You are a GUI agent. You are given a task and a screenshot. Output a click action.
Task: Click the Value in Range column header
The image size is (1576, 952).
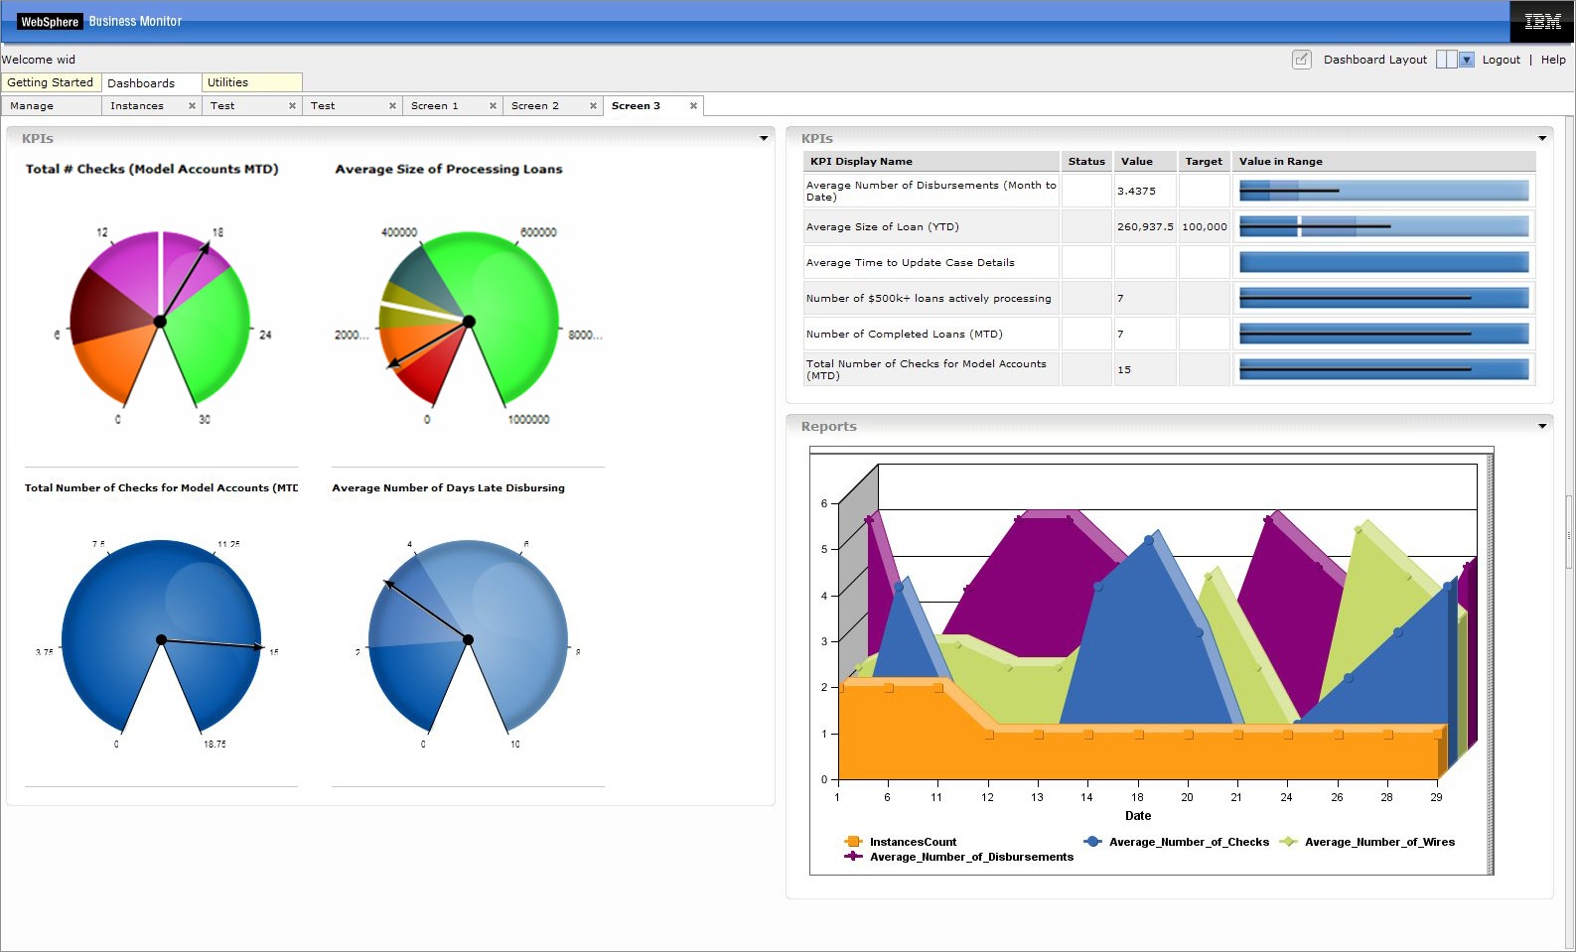[1384, 161]
